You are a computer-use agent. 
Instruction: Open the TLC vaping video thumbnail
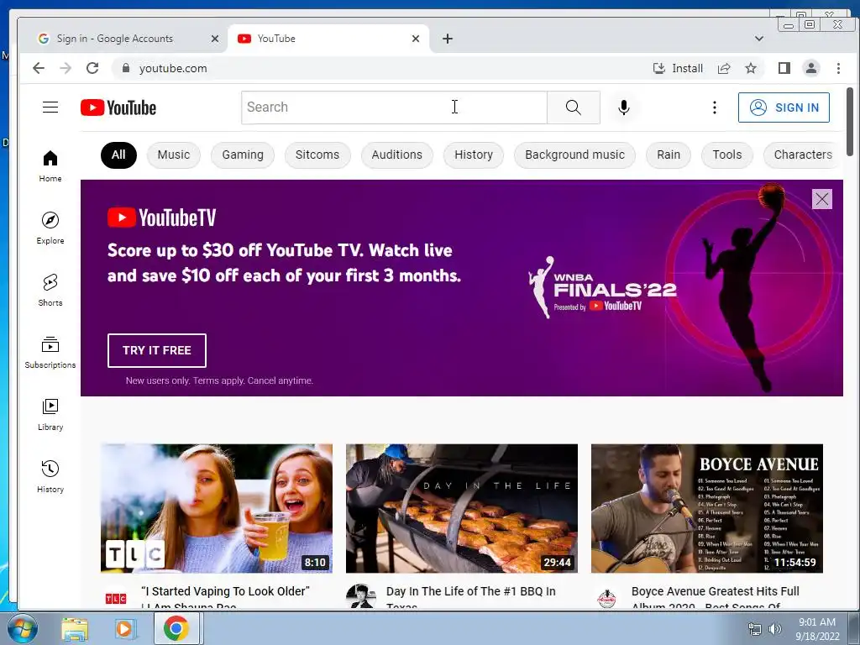pyautogui.click(x=217, y=508)
